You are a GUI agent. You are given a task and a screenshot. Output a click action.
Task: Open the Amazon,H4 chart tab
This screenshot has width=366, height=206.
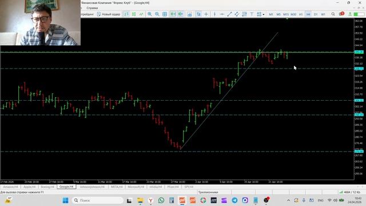10,187
